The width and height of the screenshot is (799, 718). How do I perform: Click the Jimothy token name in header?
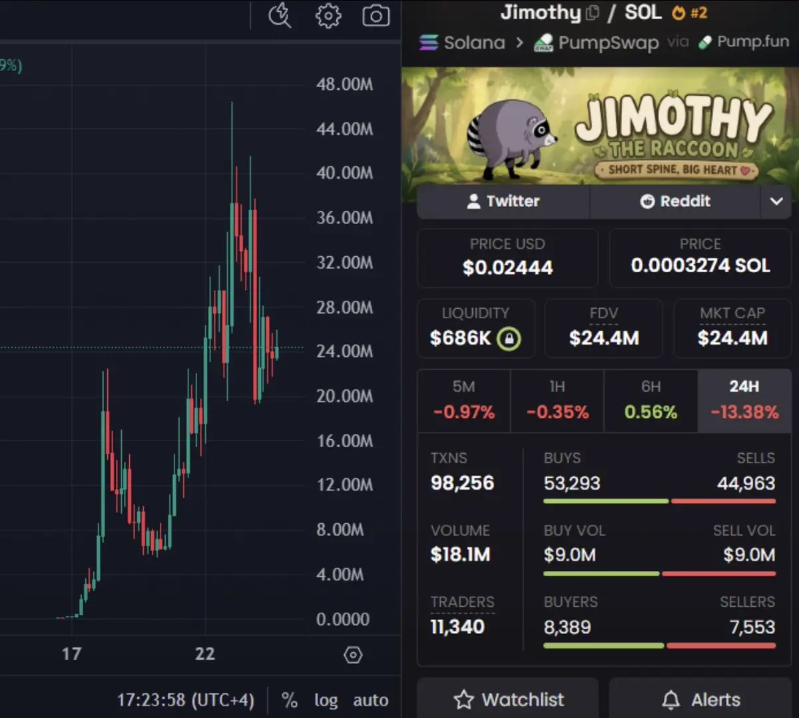(x=541, y=13)
